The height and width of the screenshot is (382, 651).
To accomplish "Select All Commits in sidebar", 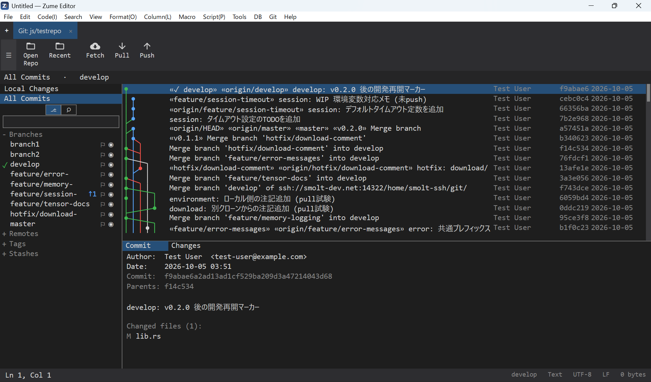I will pyautogui.click(x=61, y=99).
